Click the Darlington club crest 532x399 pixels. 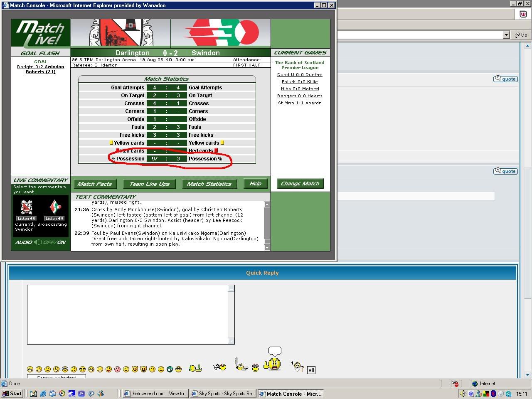tap(121, 32)
